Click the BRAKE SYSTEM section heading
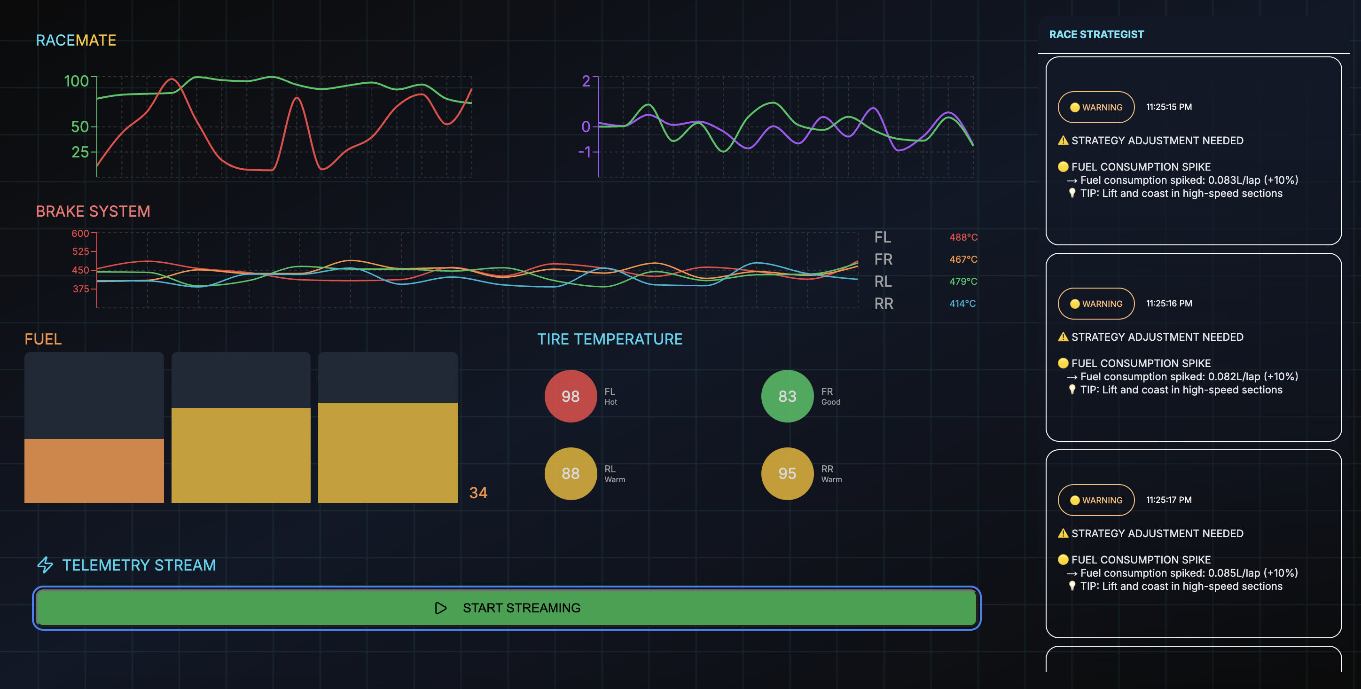 [93, 211]
